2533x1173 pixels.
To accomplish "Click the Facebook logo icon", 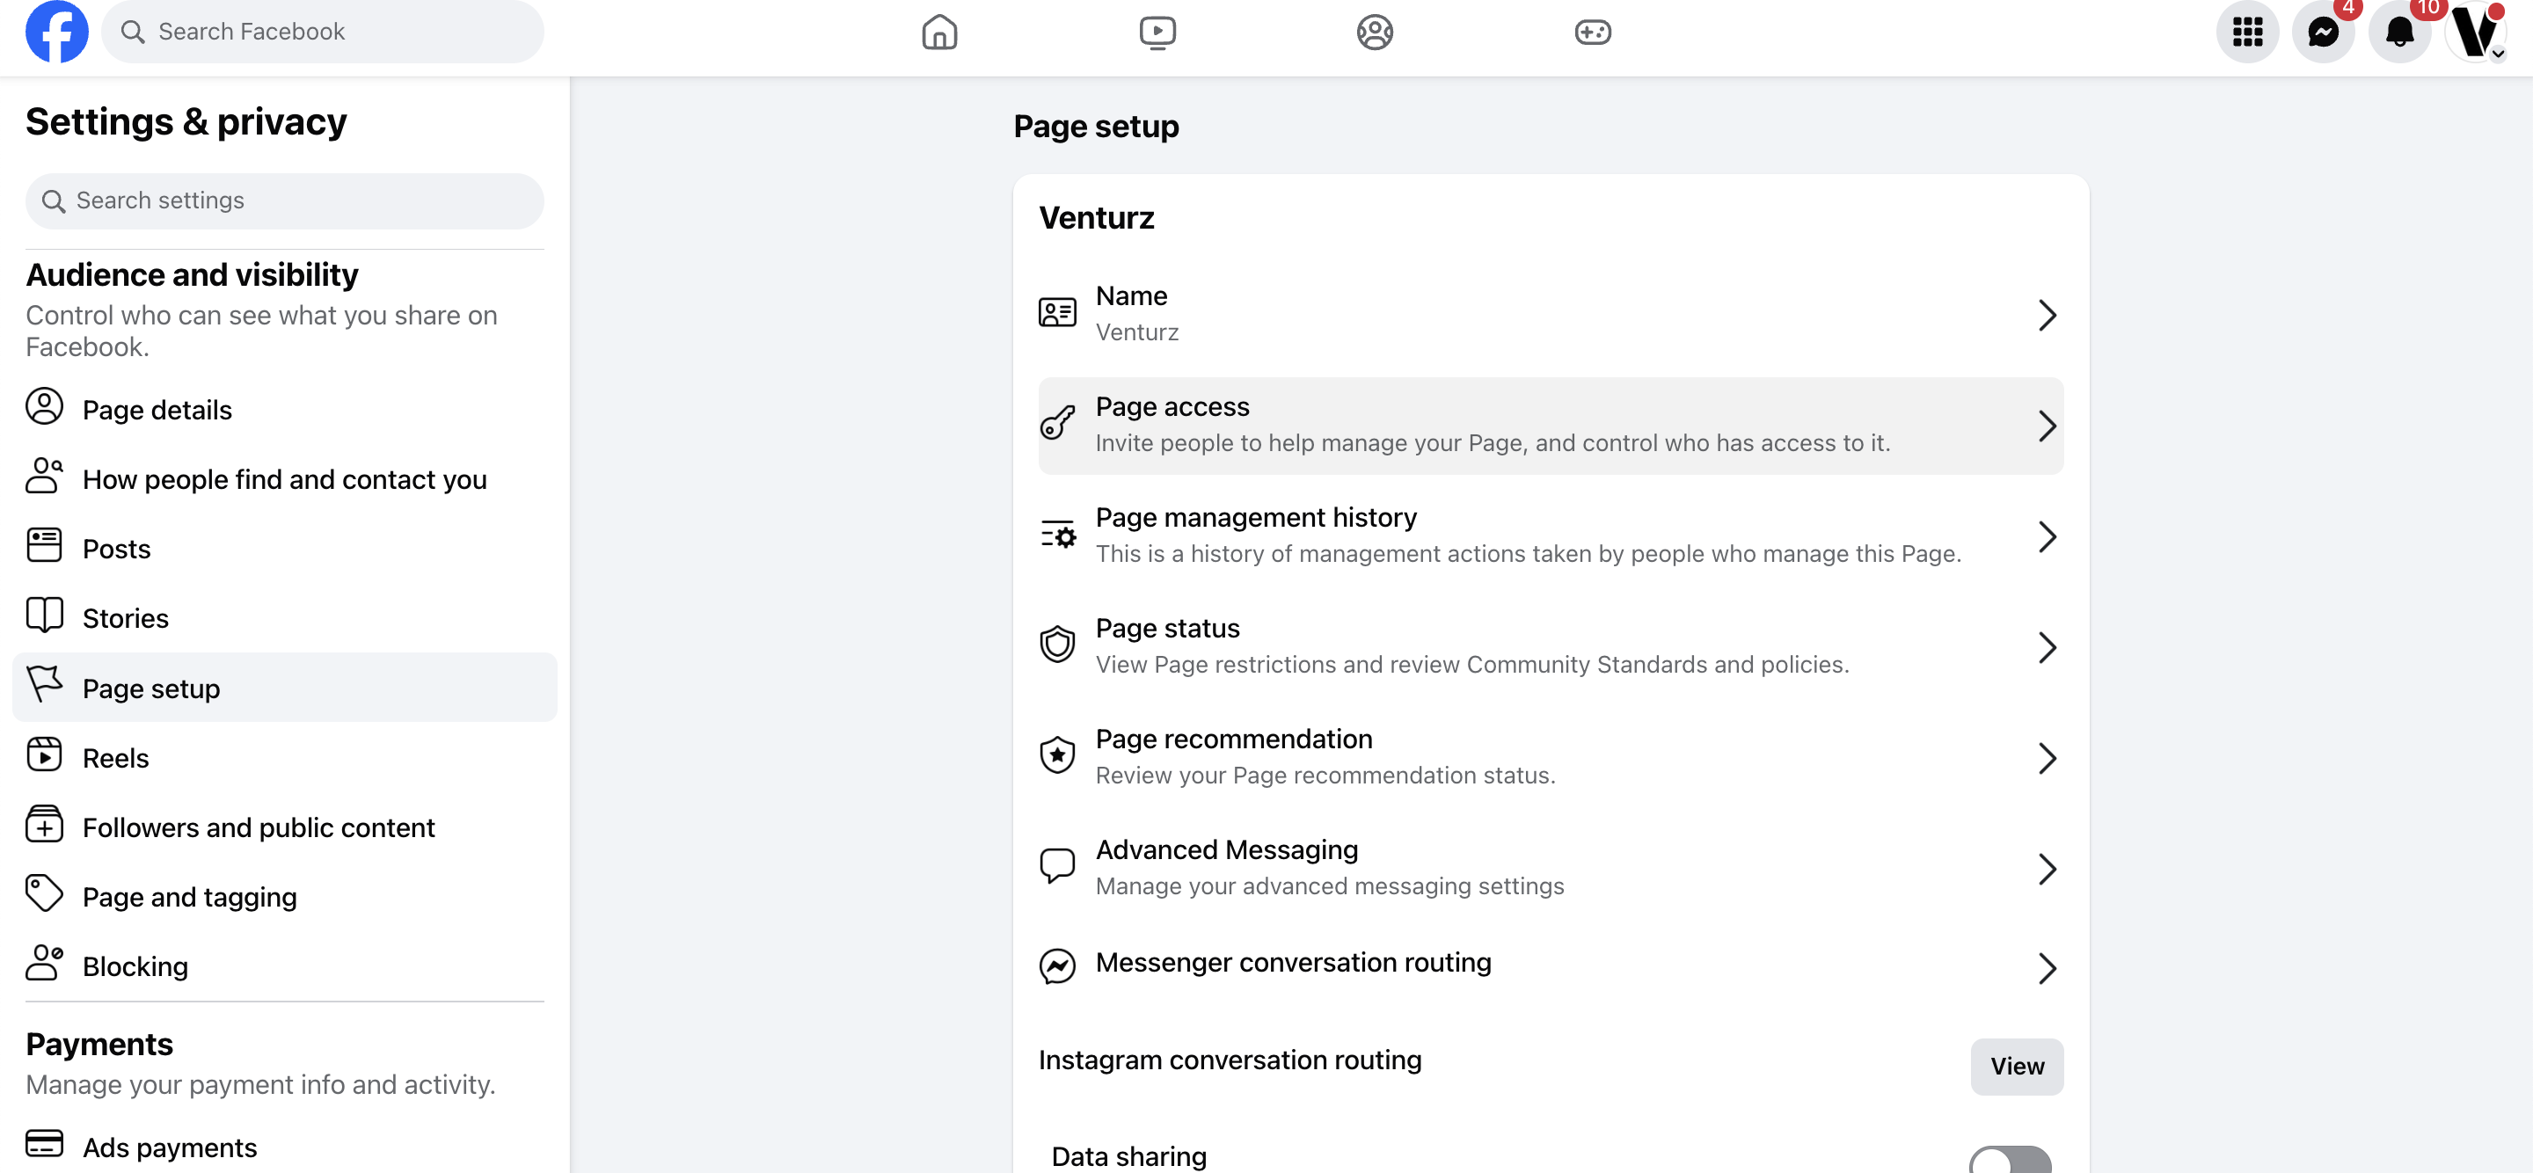I will tap(56, 32).
